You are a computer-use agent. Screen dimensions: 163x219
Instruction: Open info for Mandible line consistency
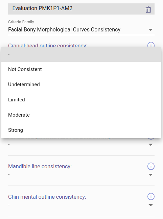pyautogui.click(x=151, y=166)
